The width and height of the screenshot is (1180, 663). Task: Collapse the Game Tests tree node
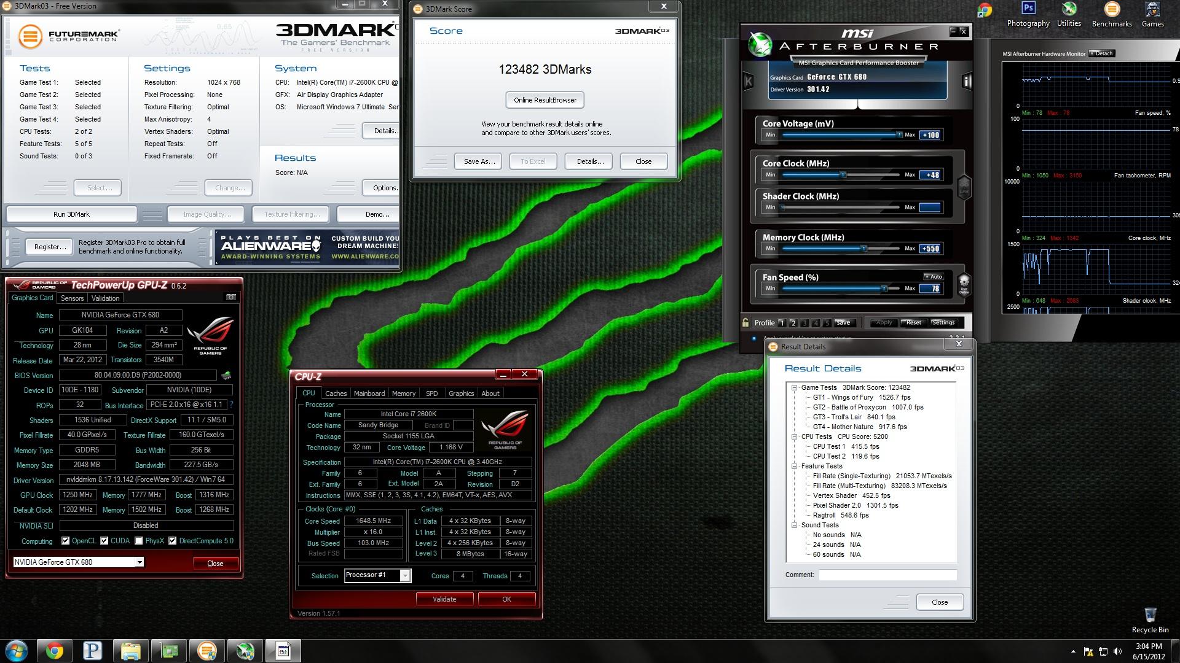pyautogui.click(x=795, y=387)
